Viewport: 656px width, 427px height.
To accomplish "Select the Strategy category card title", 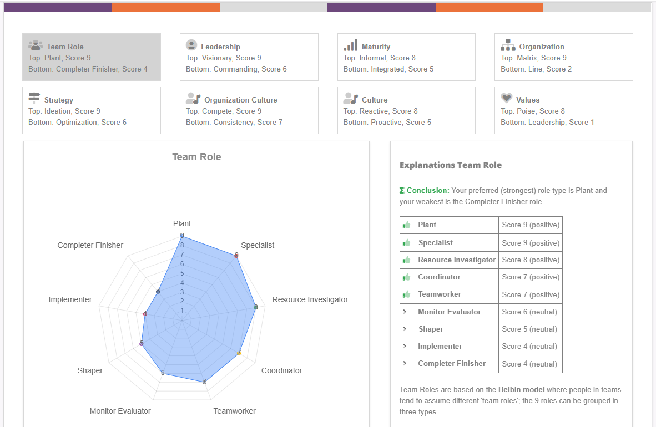I will tap(58, 100).
